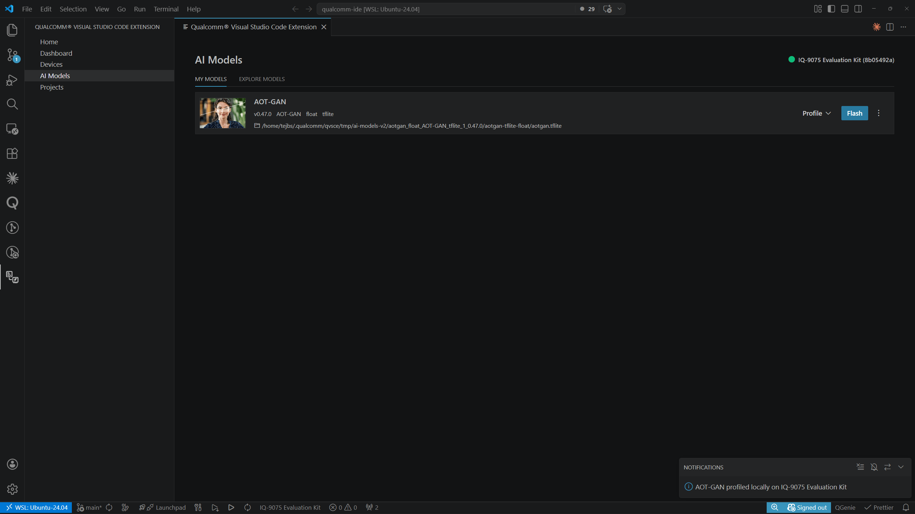
Task: Open the QGenie Q icon in activity bar
Action: [x=12, y=203]
